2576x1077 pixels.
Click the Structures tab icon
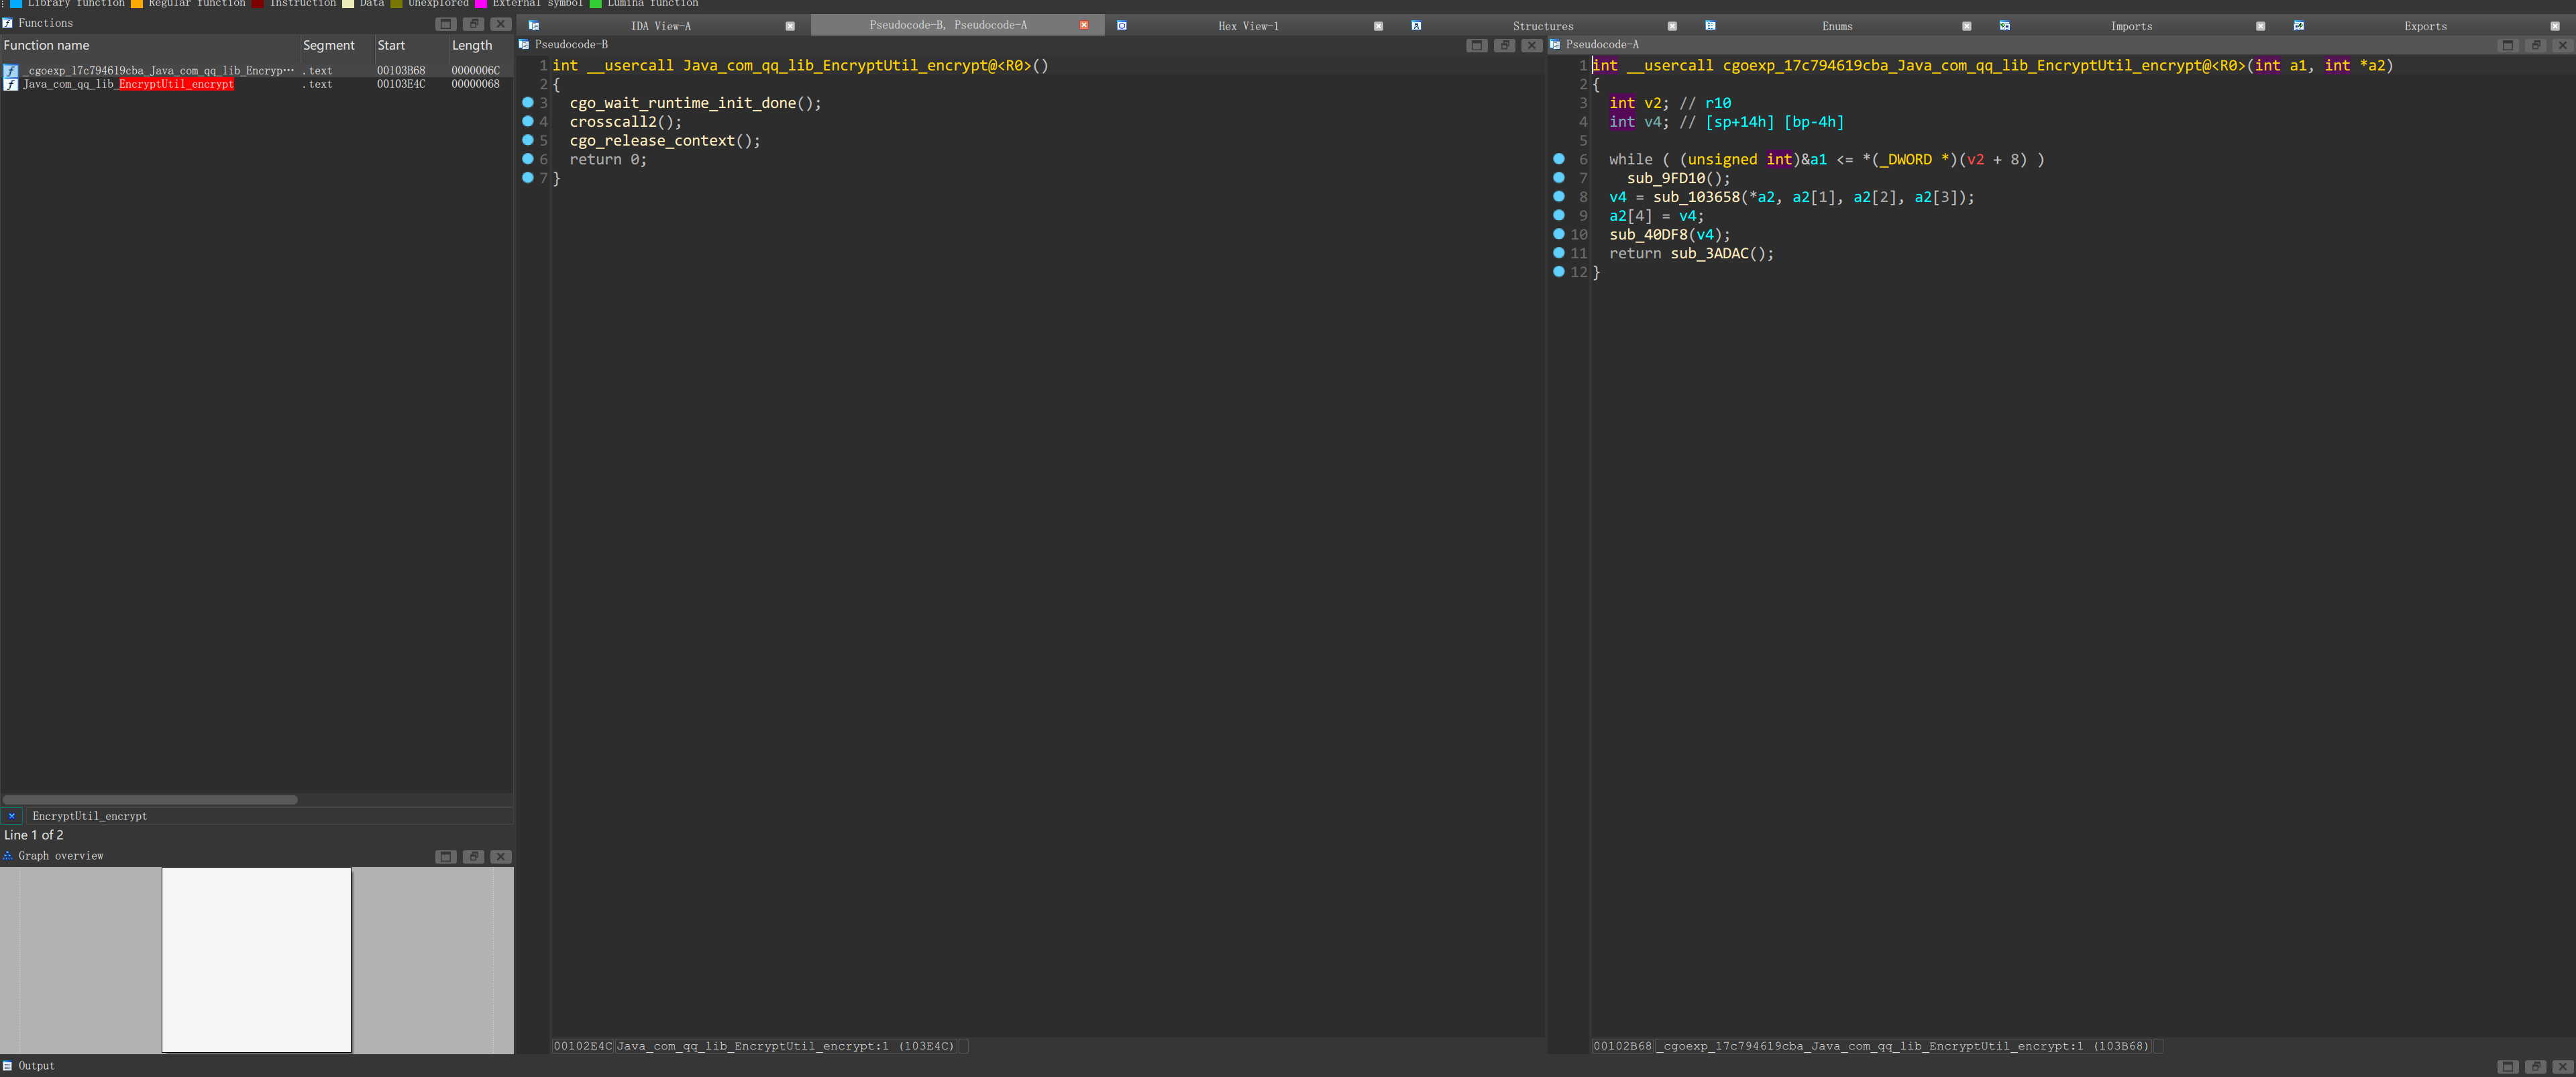click(1416, 26)
